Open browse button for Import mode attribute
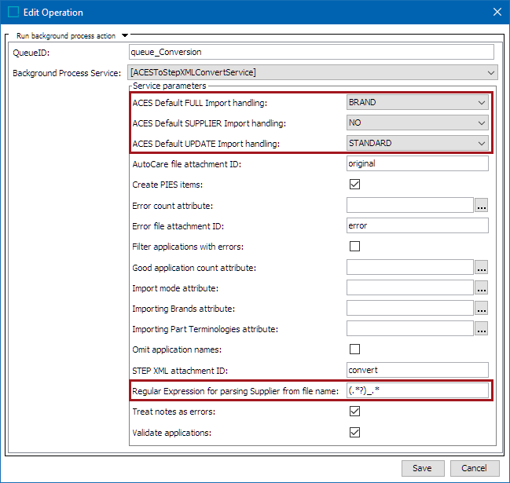Image resolution: width=510 pixels, height=483 pixels. coord(482,287)
